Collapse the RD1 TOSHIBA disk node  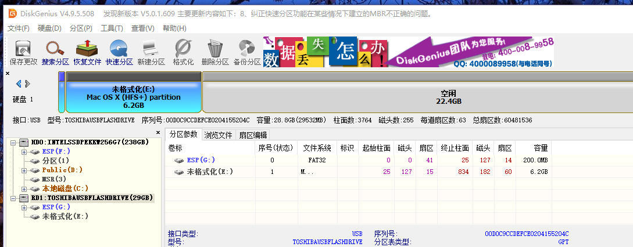click(x=14, y=198)
